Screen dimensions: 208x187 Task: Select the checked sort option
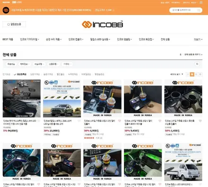tap(20, 74)
